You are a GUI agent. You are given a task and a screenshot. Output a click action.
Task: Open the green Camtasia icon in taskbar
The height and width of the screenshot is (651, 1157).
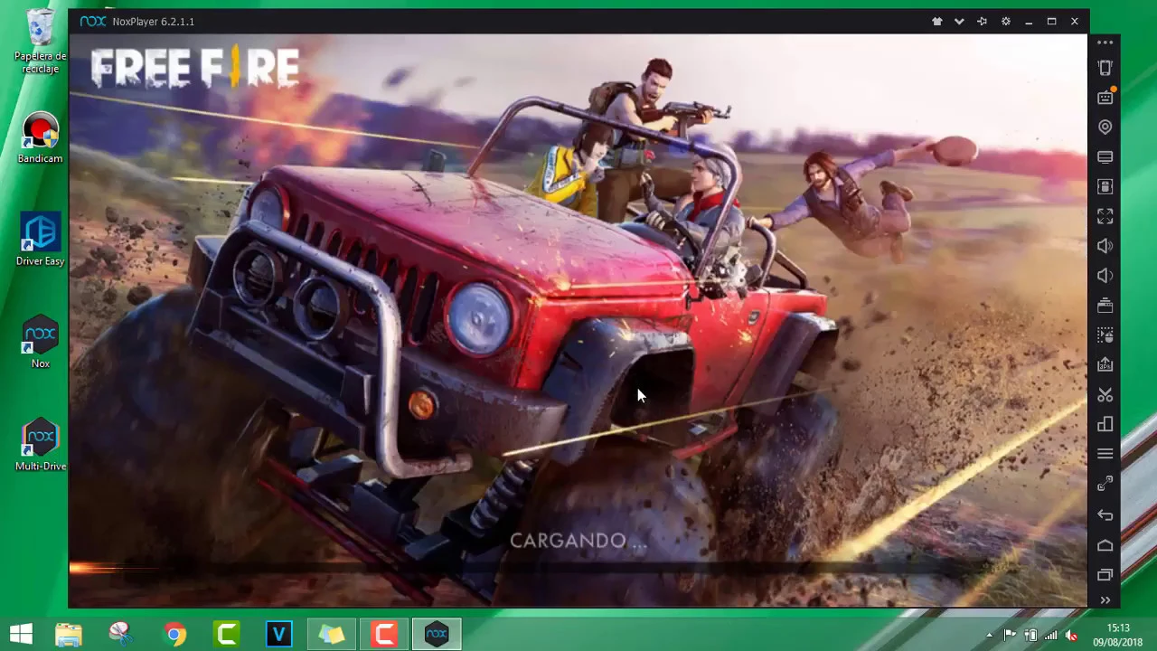click(227, 634)
